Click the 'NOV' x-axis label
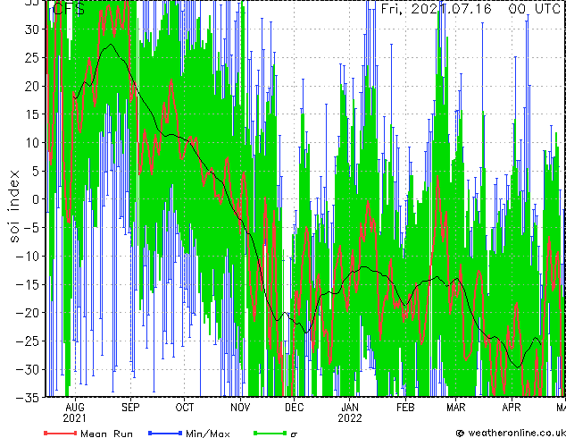The image size is (566, 438). 240,408
